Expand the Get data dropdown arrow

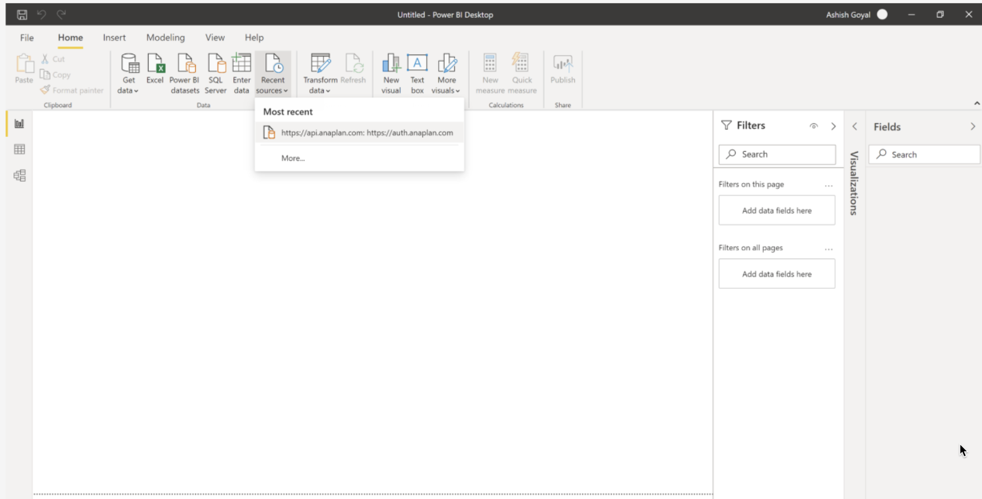(136, 90)
